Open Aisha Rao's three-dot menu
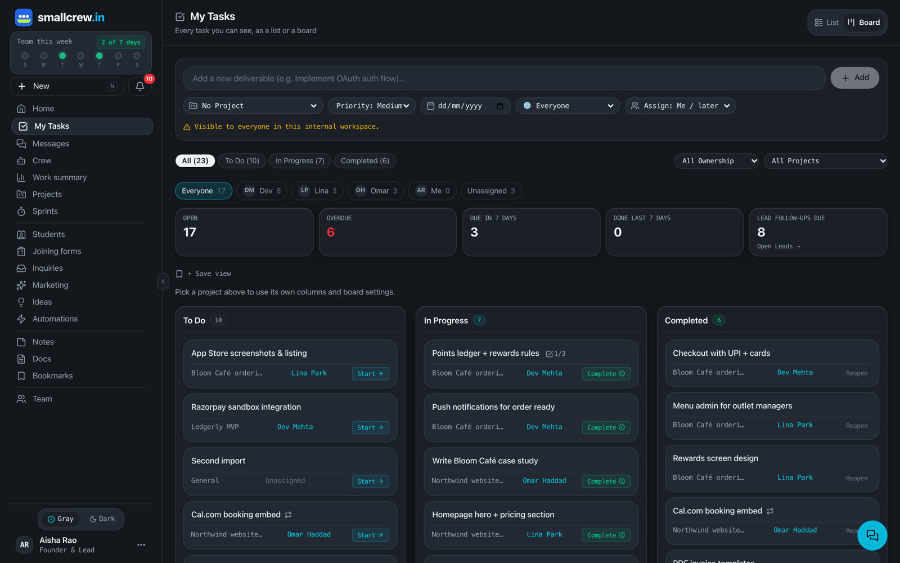The image size is (900, 563). 141,544
